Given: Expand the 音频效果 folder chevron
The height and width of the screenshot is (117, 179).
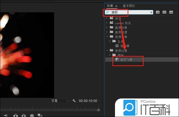Looking at the screenshot, I should coord(107,27).
